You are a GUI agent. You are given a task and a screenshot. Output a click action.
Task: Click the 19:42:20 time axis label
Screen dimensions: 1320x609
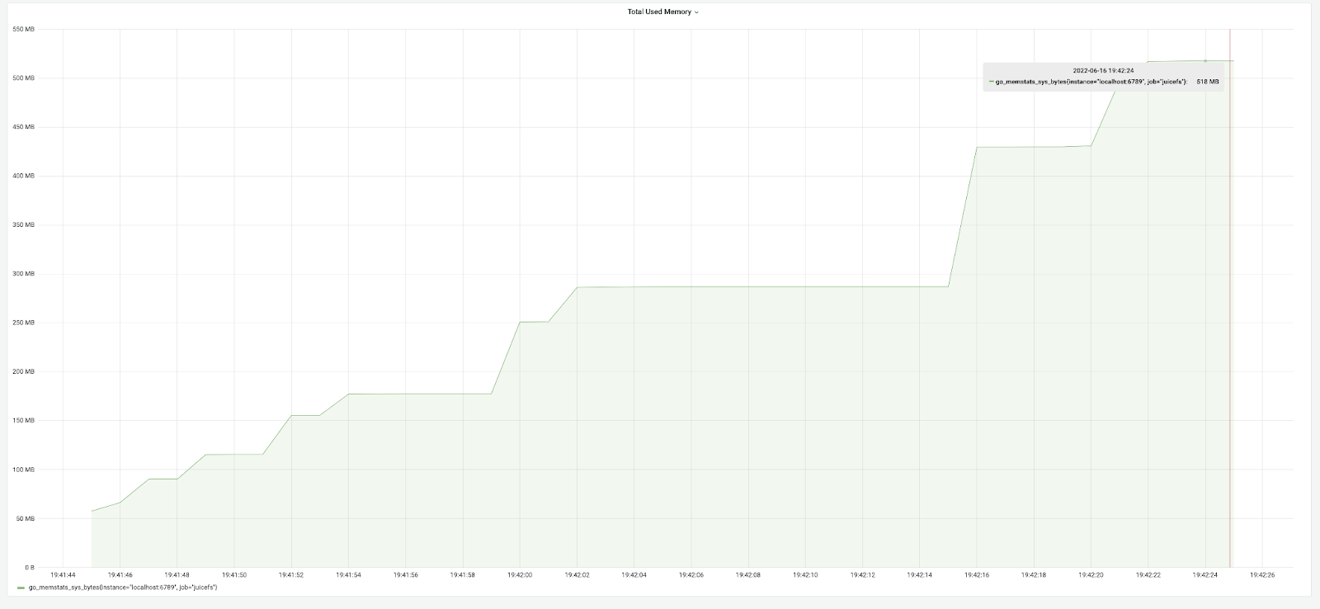(1091, 575)
